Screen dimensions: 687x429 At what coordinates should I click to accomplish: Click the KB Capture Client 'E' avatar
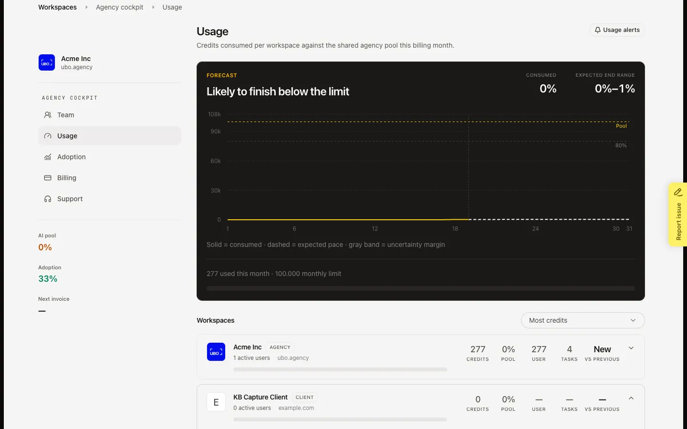[x=216, y=402]
